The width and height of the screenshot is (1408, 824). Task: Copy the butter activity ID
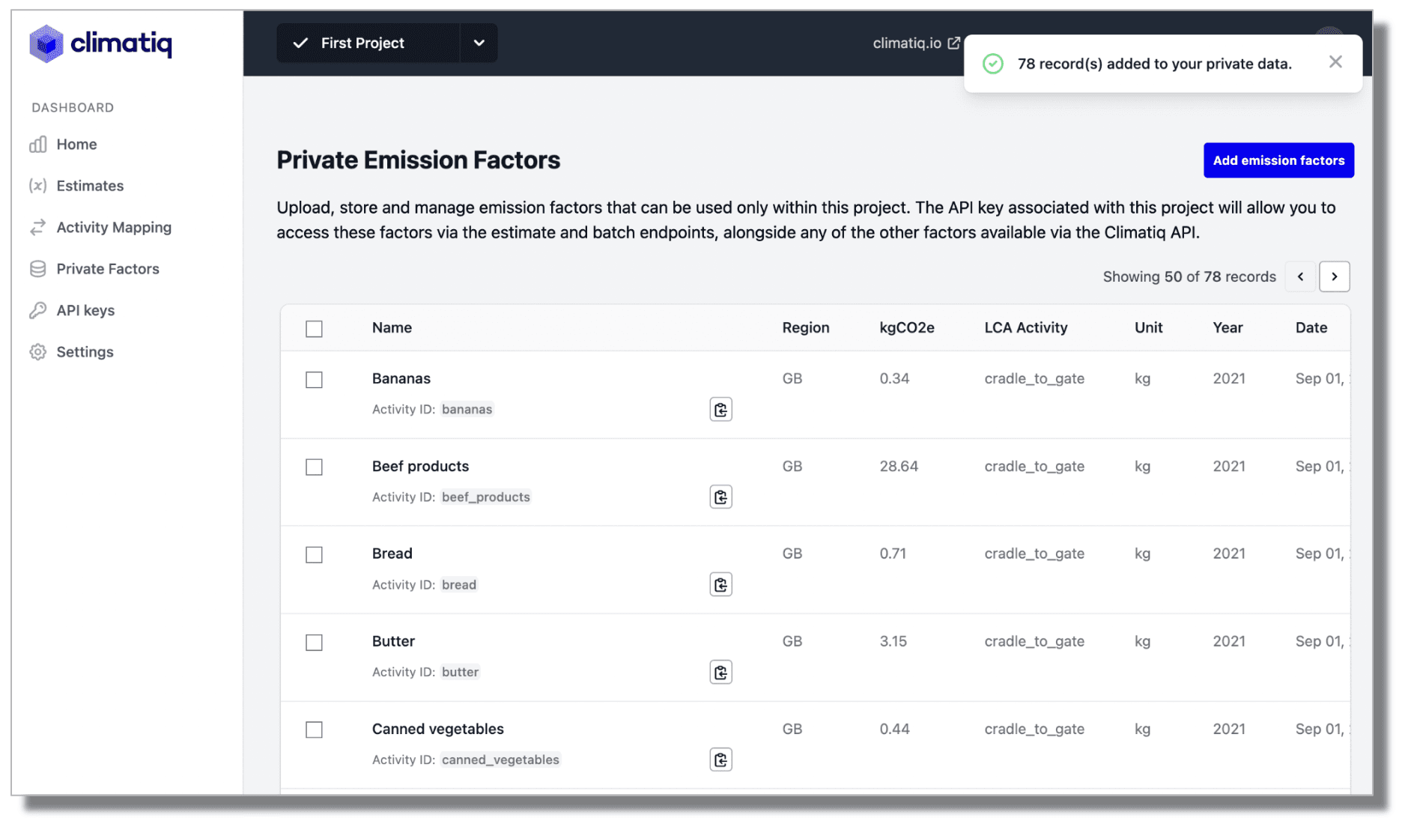(x=720, y=673)
